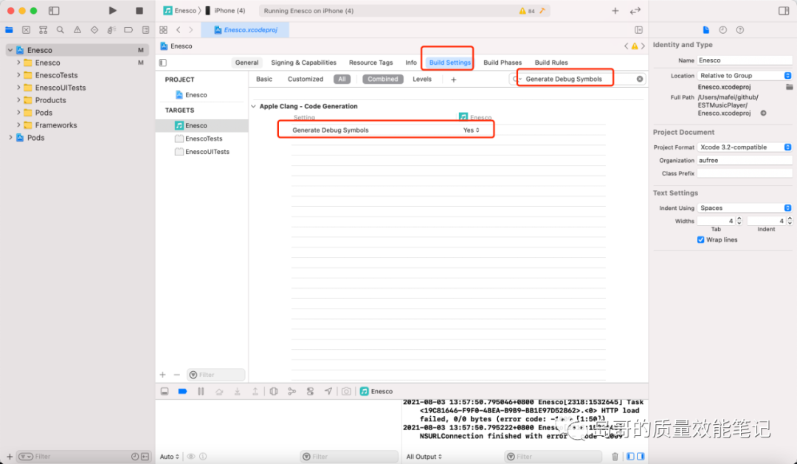Select the Customized settings filter
This screenshot has height=464, width=797.
point(305,79)
